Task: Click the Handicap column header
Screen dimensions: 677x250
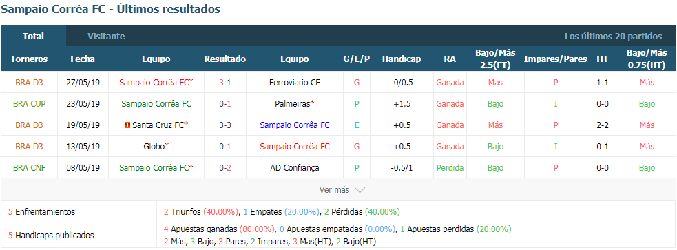Action: (x=402, y=59)
